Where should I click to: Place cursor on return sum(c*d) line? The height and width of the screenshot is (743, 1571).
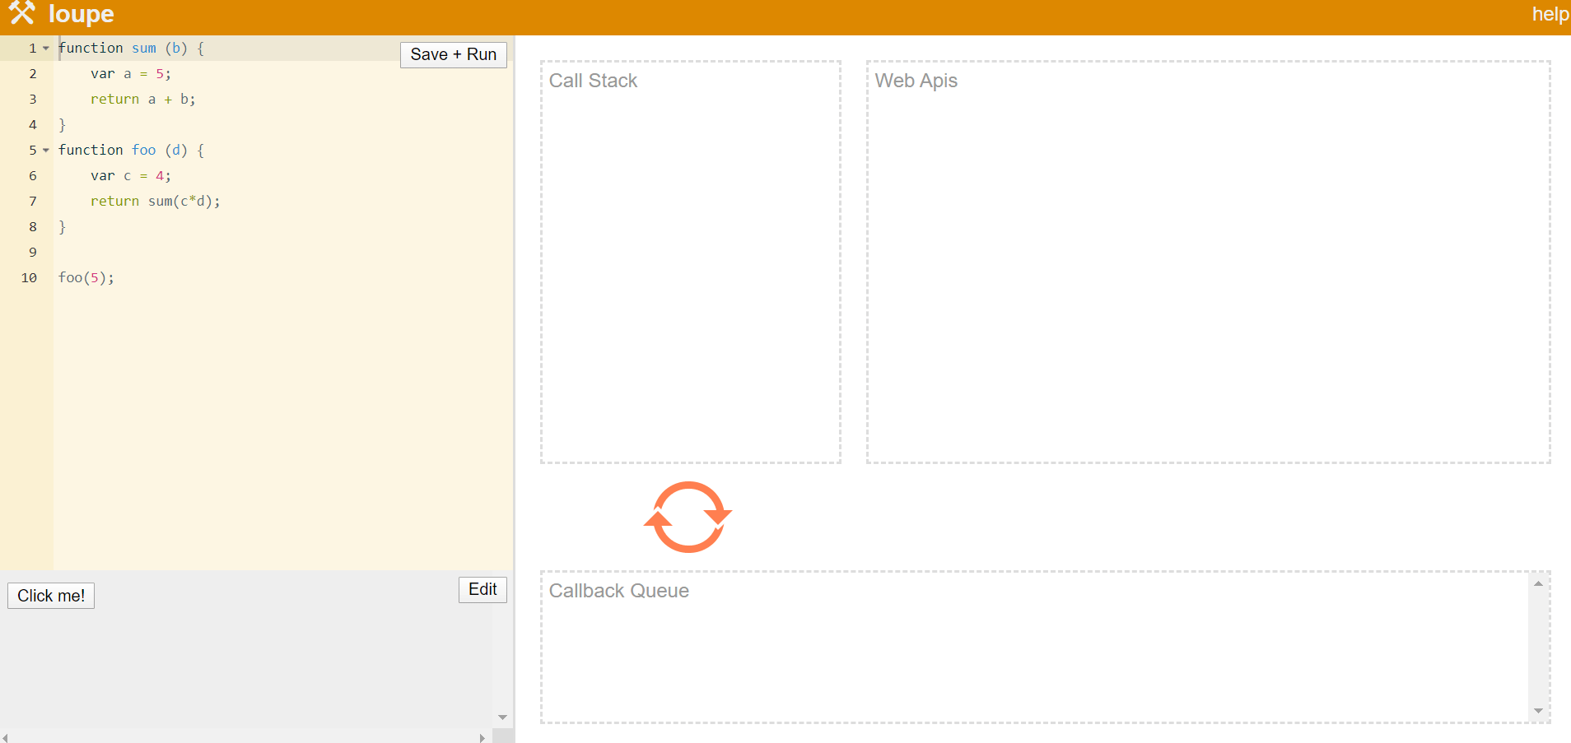pos(155,202)
